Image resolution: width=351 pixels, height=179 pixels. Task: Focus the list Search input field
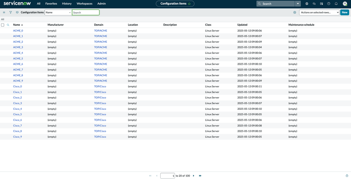(x=85, y=13)
